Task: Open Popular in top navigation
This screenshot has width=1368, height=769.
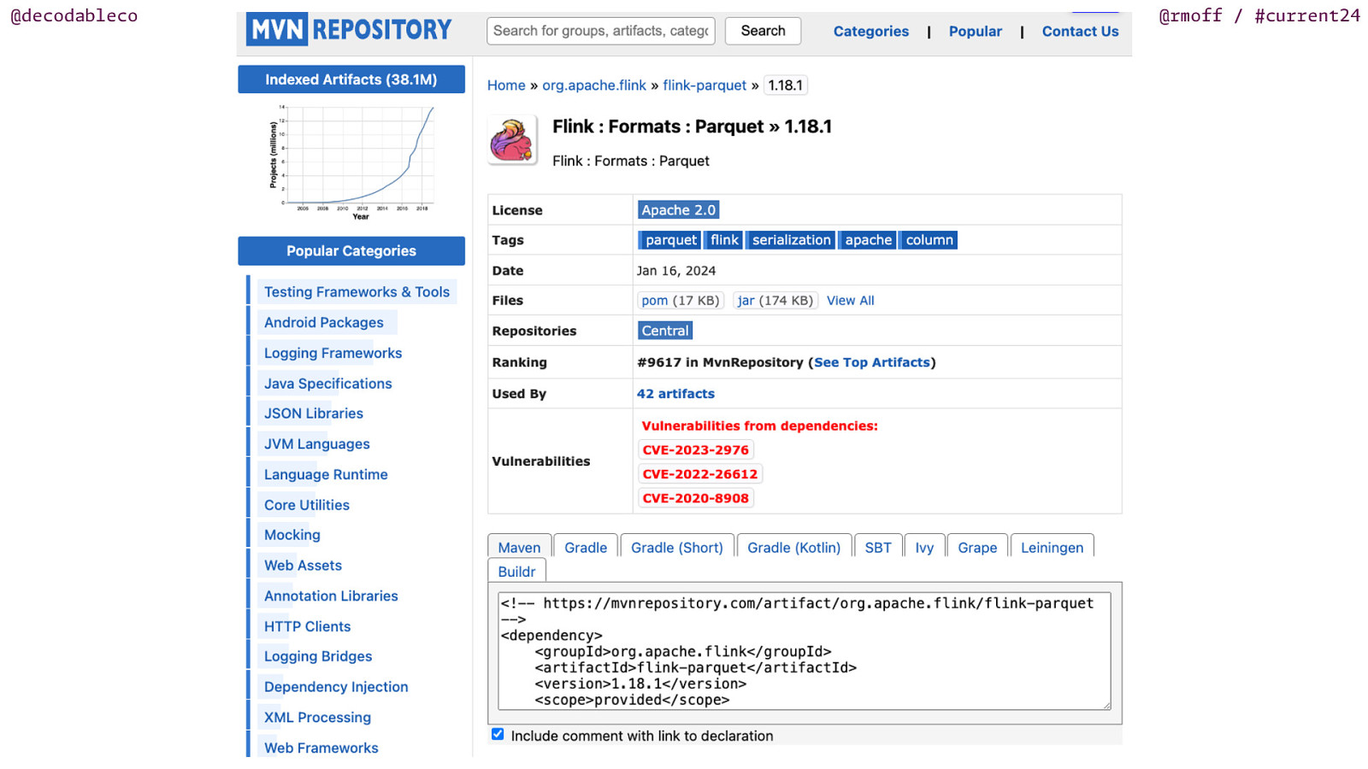Action: click(x=976, y=32)
